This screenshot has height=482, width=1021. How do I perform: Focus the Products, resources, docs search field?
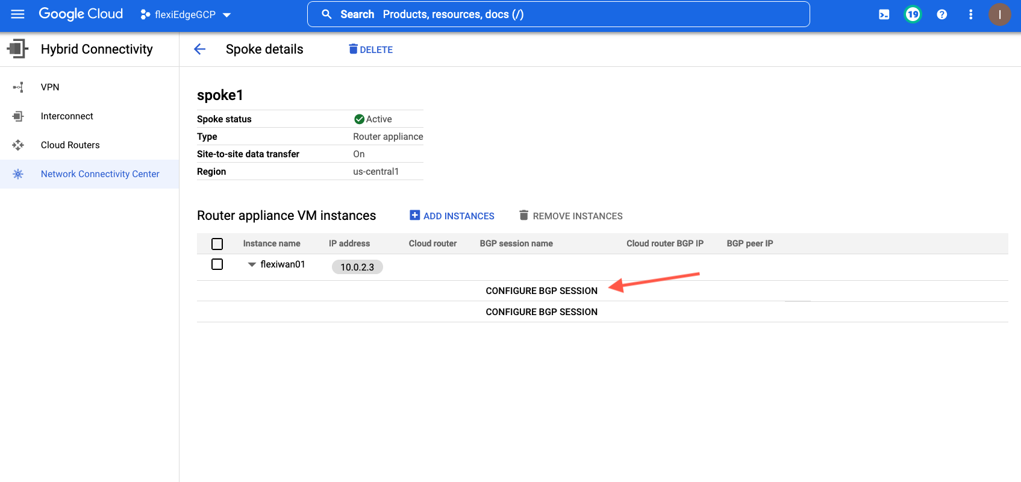tap(558, 14)
